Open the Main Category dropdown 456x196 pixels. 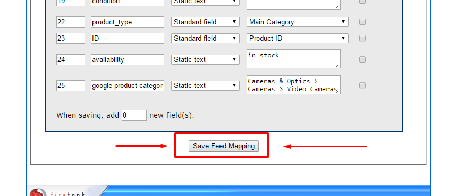point(298,22)
